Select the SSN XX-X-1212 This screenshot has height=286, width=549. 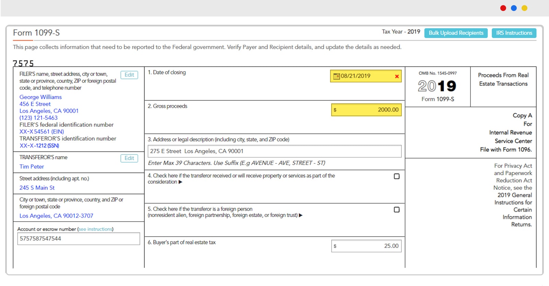click(x=39, y=146)
